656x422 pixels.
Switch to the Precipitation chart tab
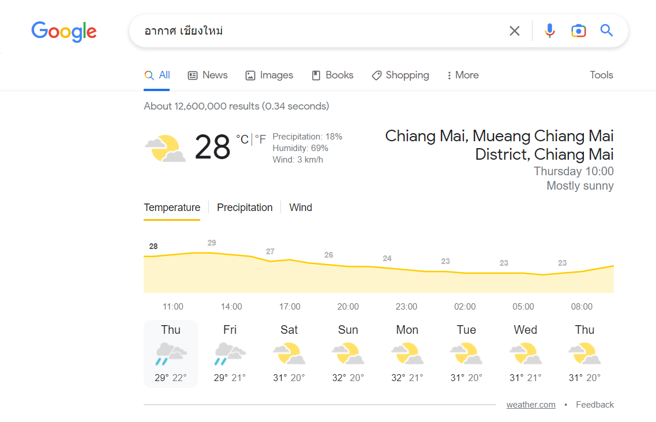(x=245, y=208)
